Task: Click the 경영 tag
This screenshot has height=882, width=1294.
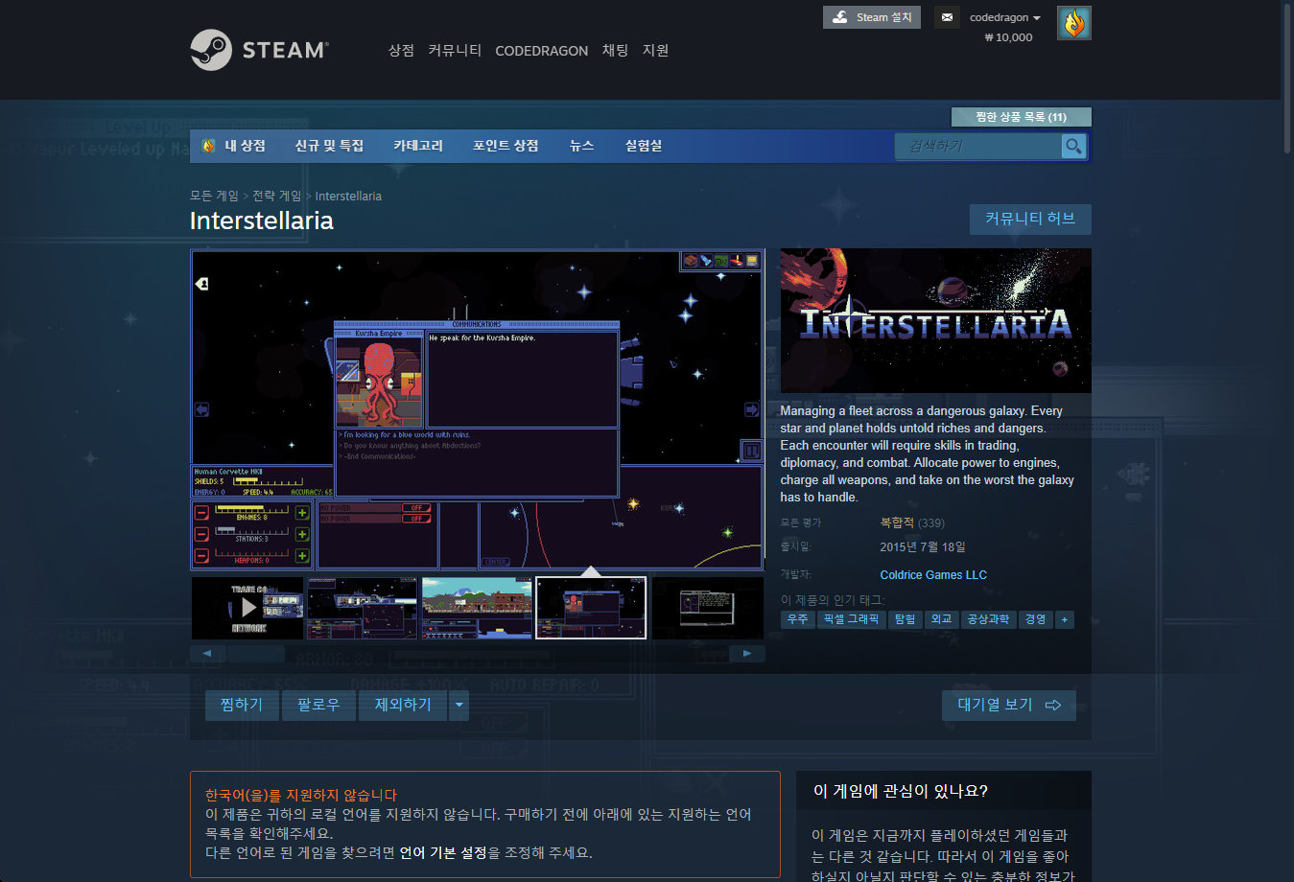Action: [1035, 619]
